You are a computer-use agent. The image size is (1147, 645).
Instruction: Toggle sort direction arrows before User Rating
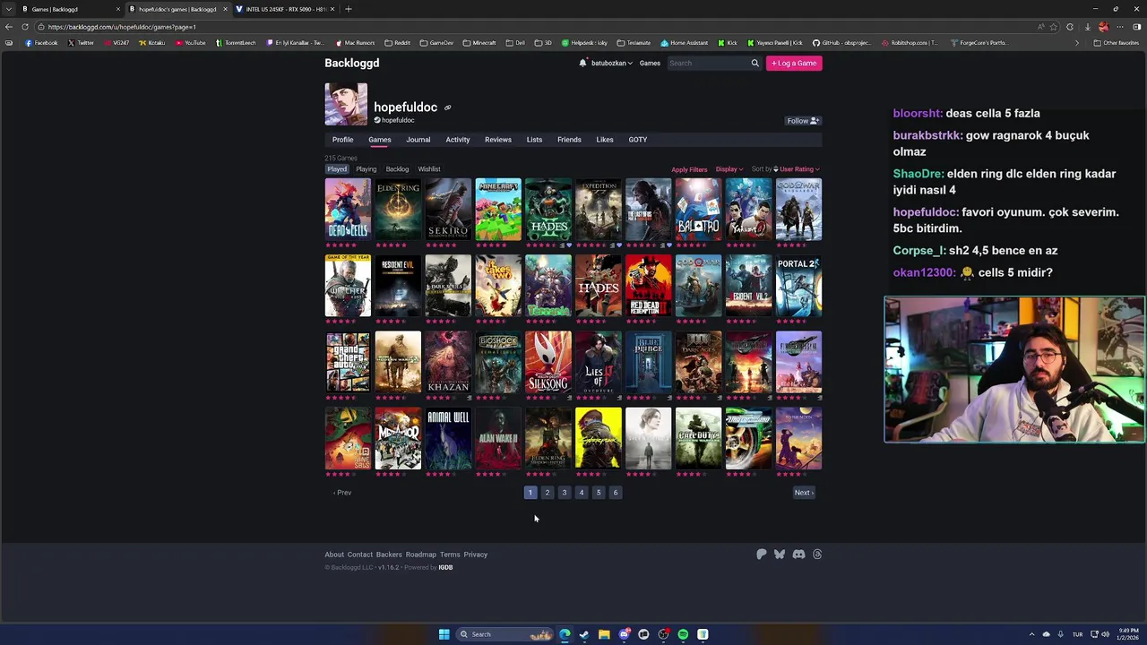click(776, 169)
